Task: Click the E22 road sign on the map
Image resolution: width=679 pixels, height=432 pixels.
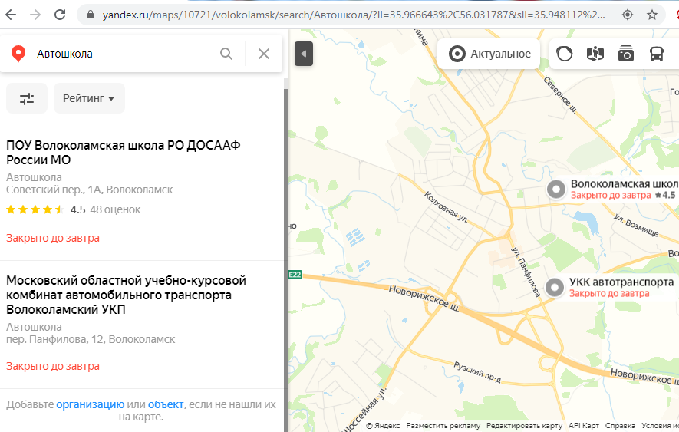Action: (295, 275)
